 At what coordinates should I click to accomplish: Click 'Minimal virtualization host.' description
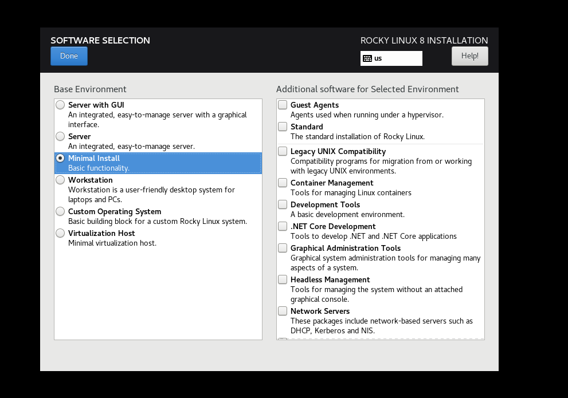click(112, 243)
